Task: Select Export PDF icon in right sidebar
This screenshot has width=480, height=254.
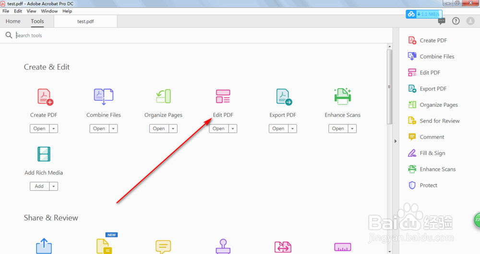Action: [x=412, y=88]
